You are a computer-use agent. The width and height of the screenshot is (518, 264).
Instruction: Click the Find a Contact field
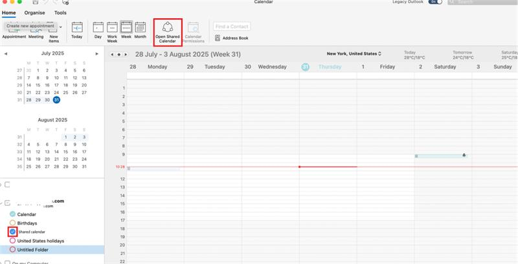coord(232,26)
